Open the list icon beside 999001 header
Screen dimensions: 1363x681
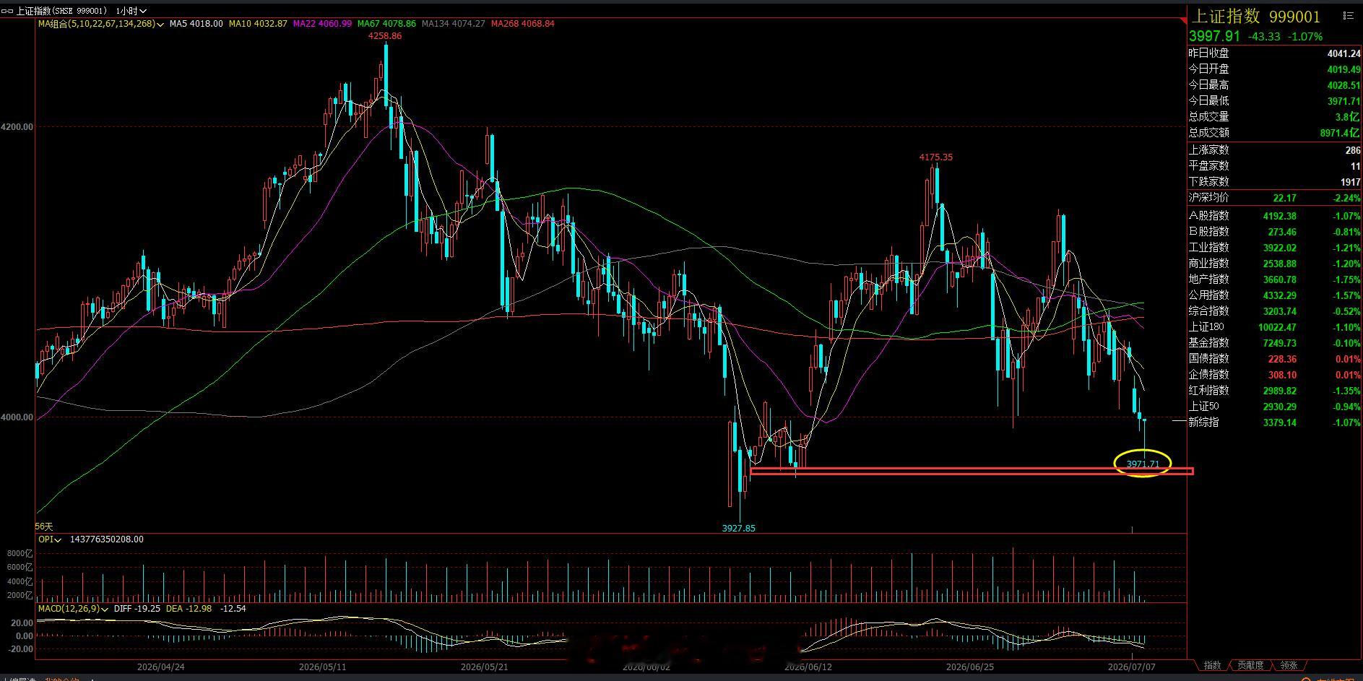[1347, 16]
